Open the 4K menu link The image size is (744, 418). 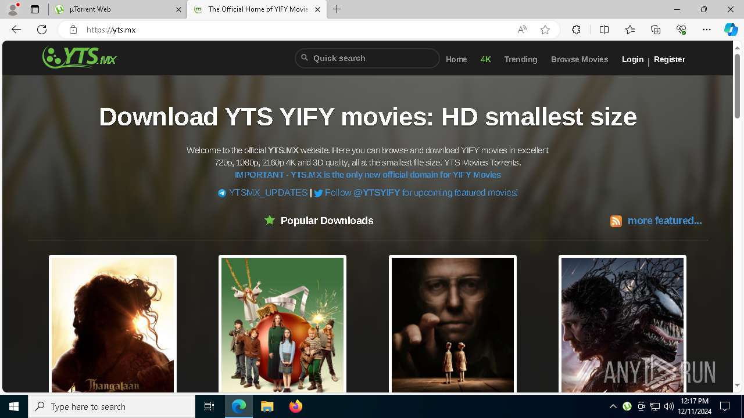[x=485, y=59]
